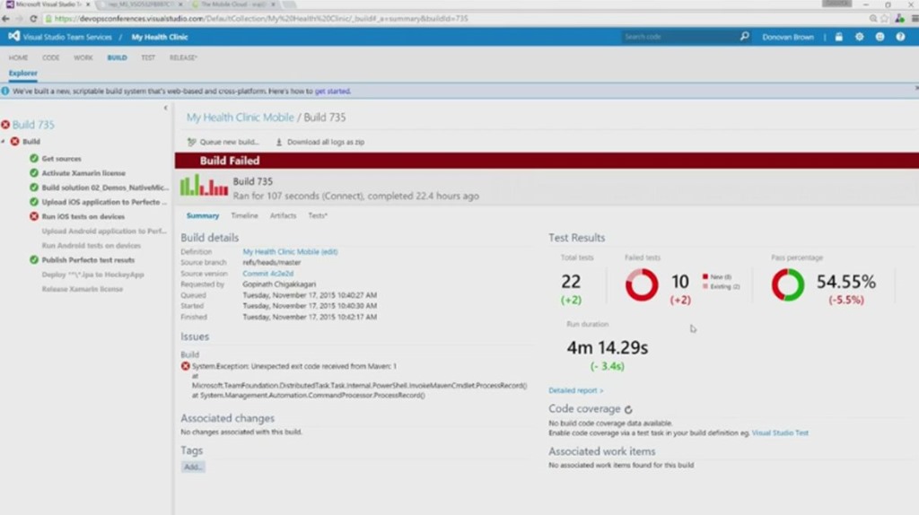Click red error icon beside Run iOS tests

tap(34, 216)
